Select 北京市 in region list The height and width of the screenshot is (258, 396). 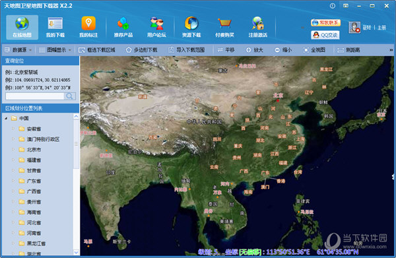tap(34, 150)
